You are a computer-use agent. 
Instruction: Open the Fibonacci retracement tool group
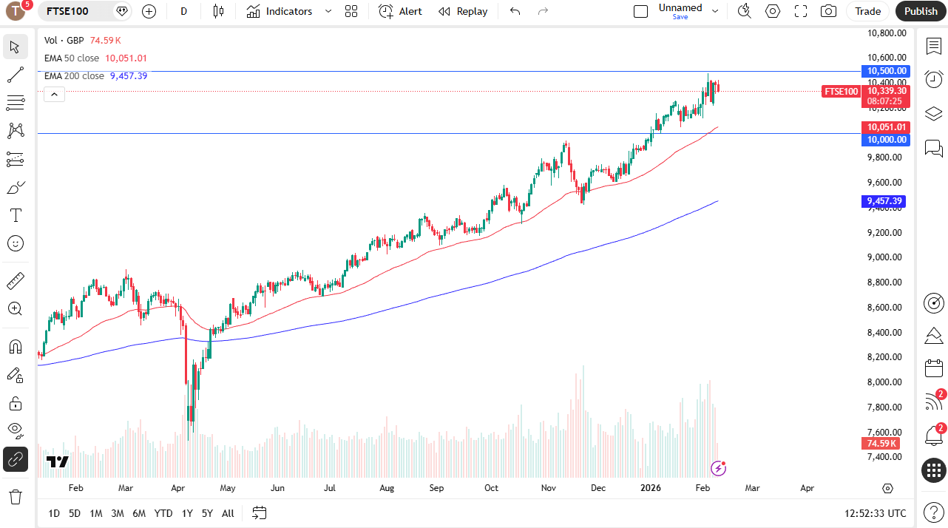click(x=16, y=103)
